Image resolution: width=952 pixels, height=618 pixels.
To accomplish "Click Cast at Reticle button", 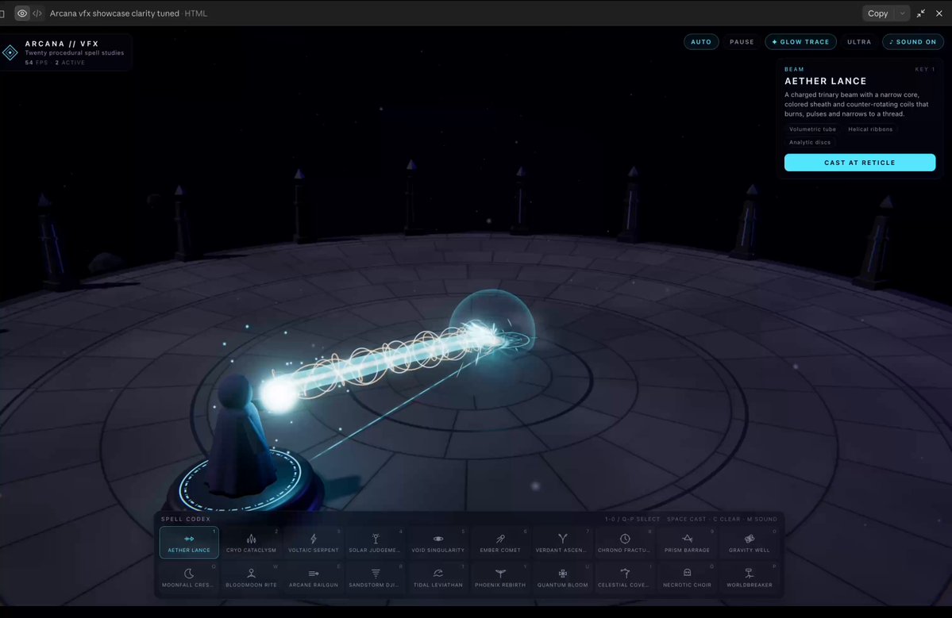I will click(859, 163).
